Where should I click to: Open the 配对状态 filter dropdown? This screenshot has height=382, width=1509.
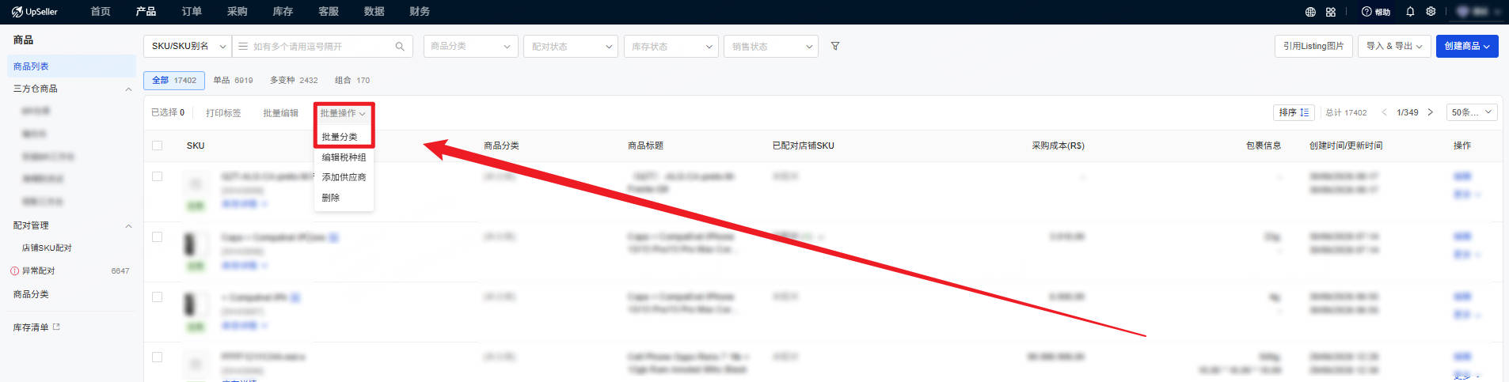(570, 47)
